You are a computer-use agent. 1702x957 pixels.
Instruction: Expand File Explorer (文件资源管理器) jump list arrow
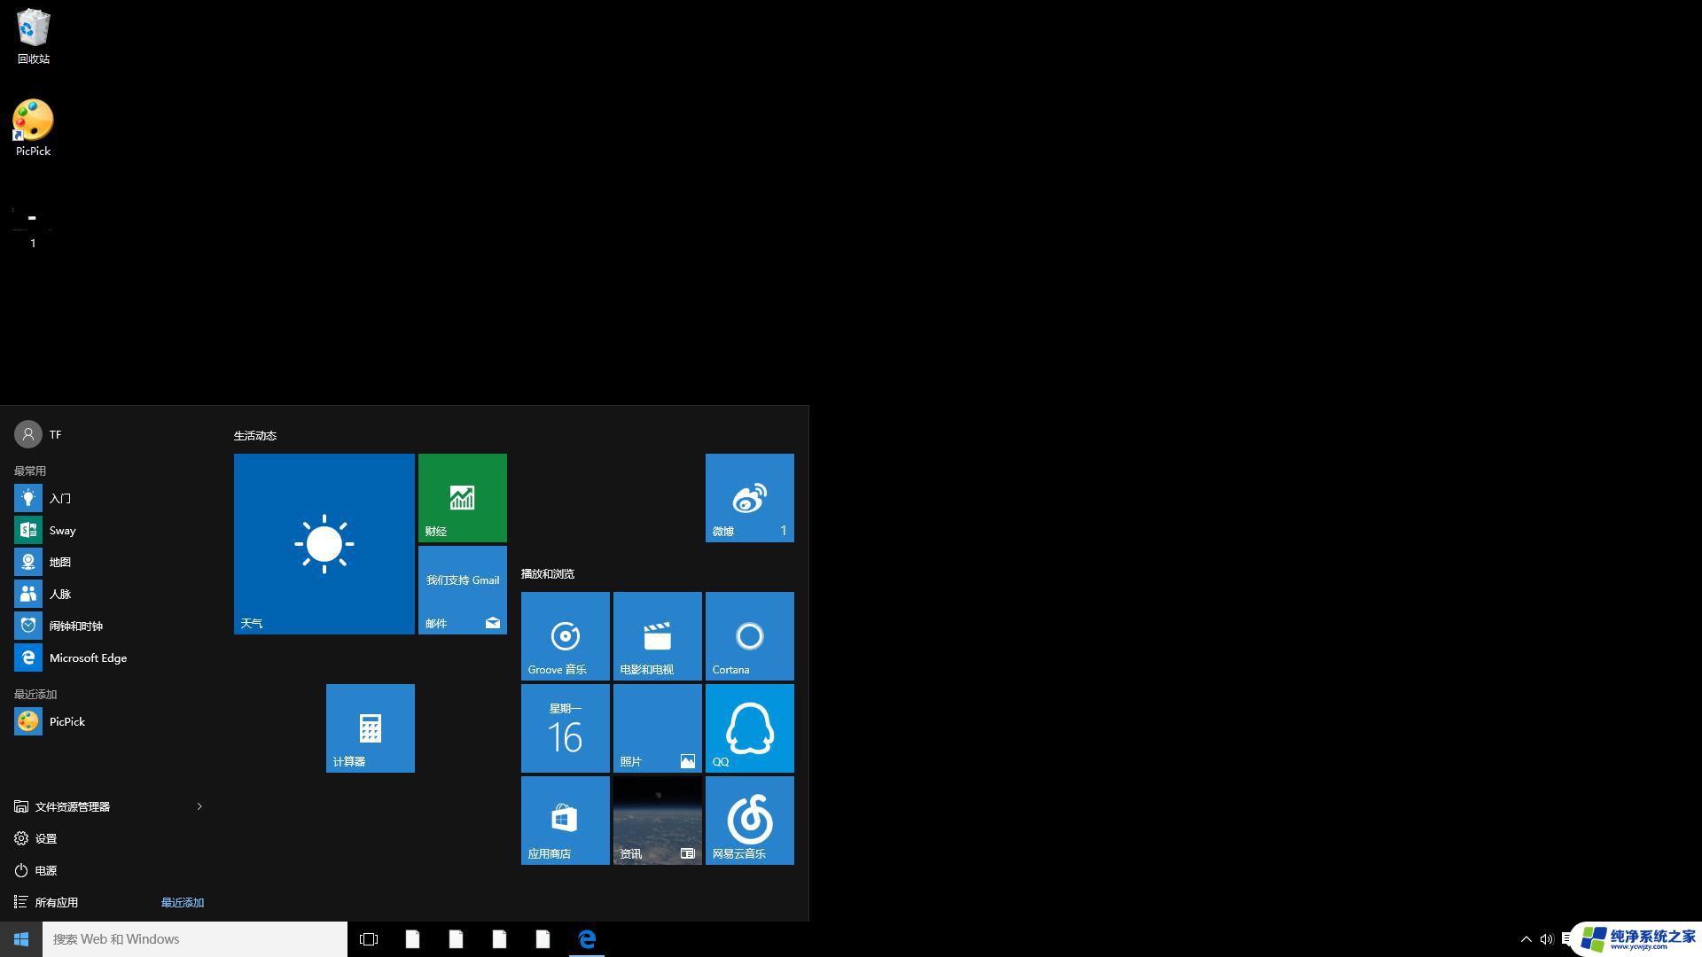coord(199,806)
